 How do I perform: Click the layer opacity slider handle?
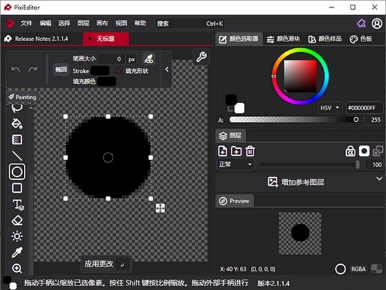tap(358, 164)
